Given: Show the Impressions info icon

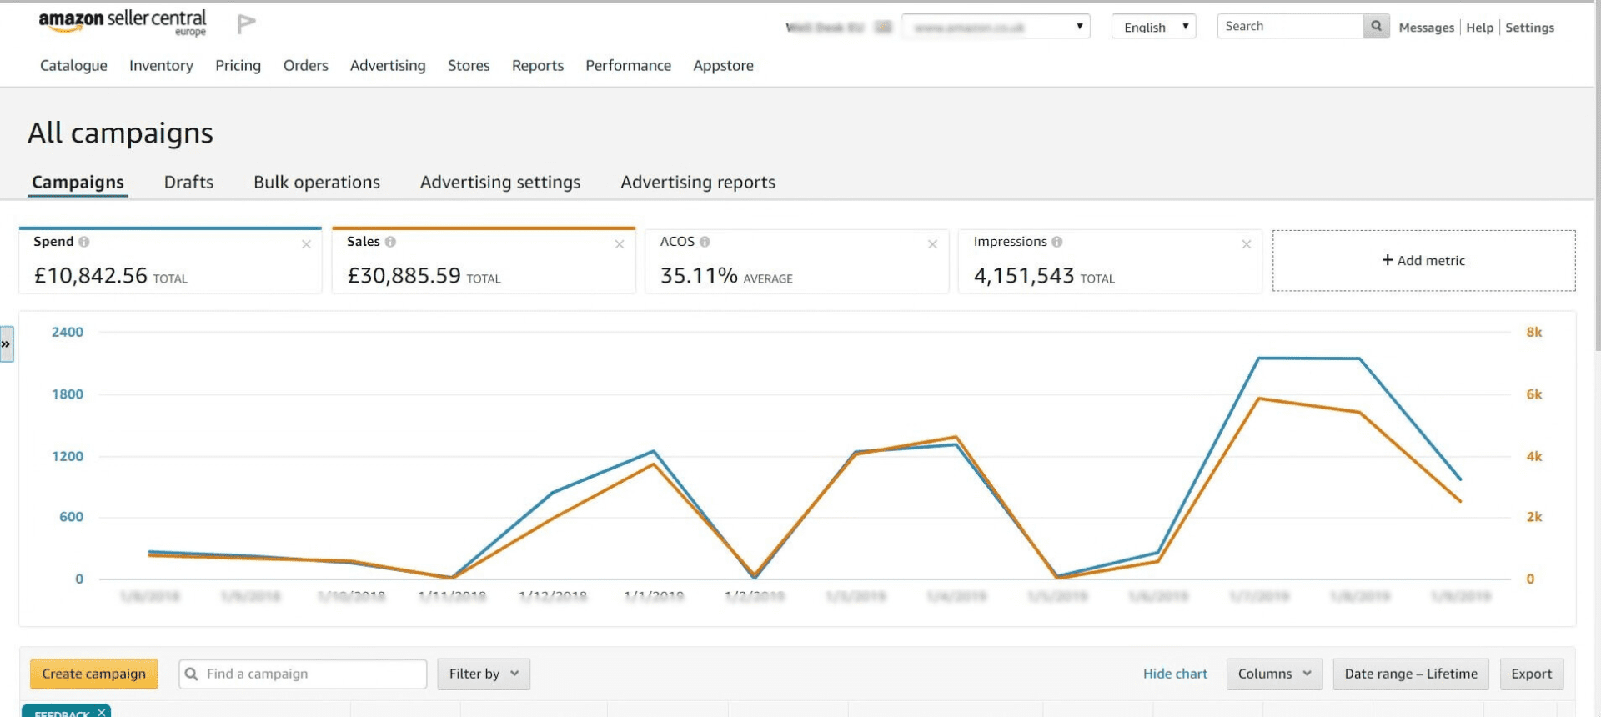Looking at the screenshot, I should (x=1056, y=242).
